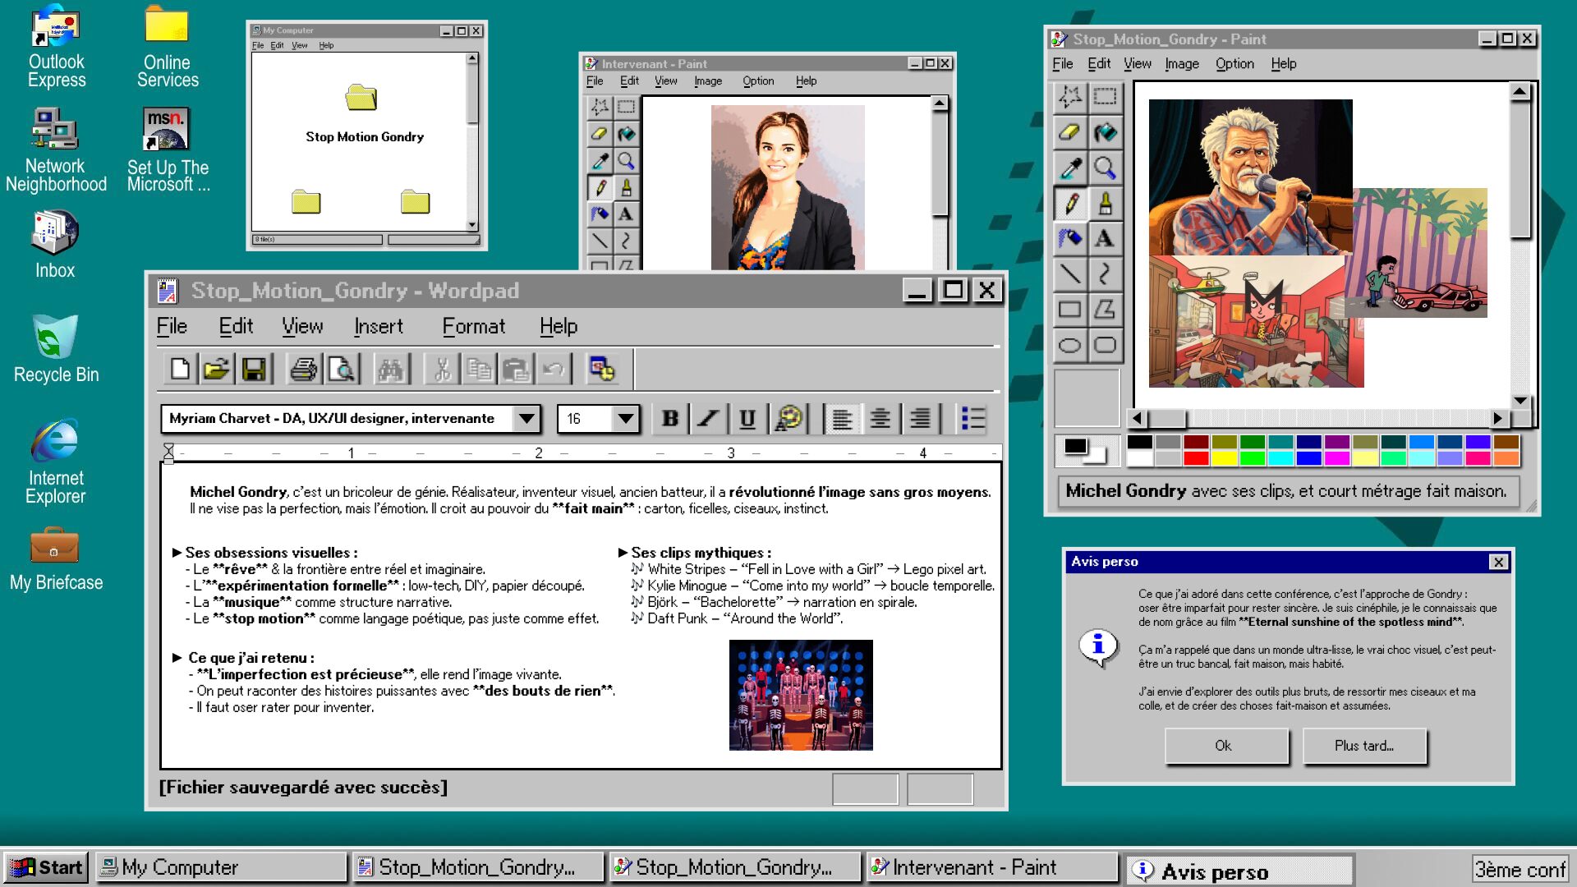This screenshot has height=887, width=1577.
Task: Click the Print icon in Wordpad toolbar
Action: (x=303, y=370)
